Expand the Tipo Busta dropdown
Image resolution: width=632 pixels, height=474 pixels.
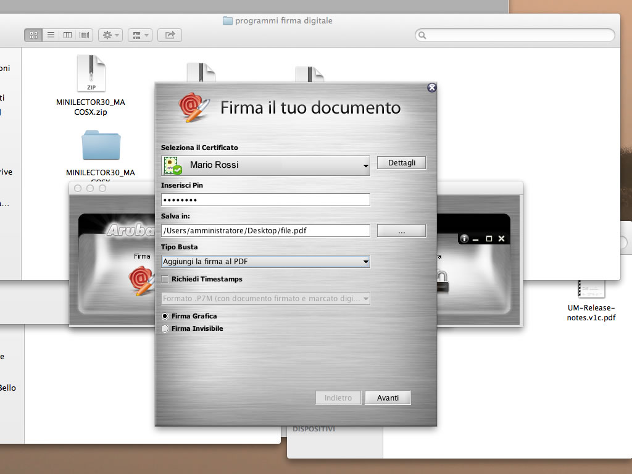coord(265,262)
